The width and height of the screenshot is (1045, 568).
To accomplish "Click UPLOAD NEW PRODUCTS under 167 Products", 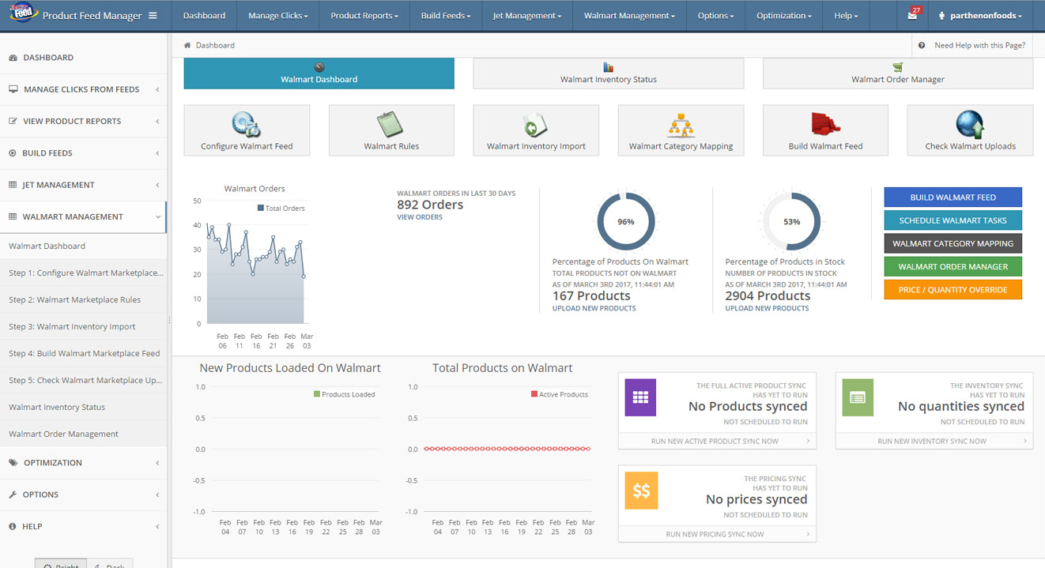I will 594,308.
